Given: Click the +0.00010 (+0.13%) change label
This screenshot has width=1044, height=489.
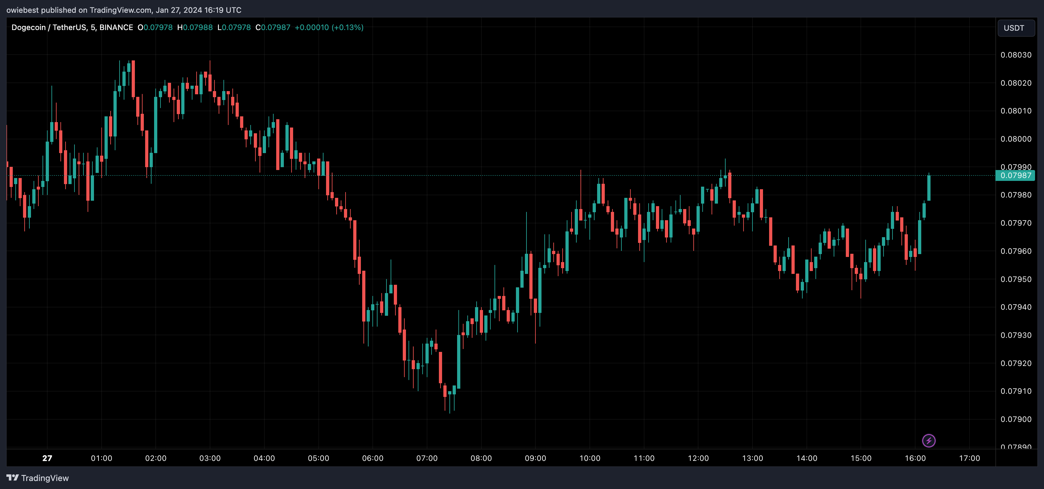Looking at the screenshot, I should [329, 27].
